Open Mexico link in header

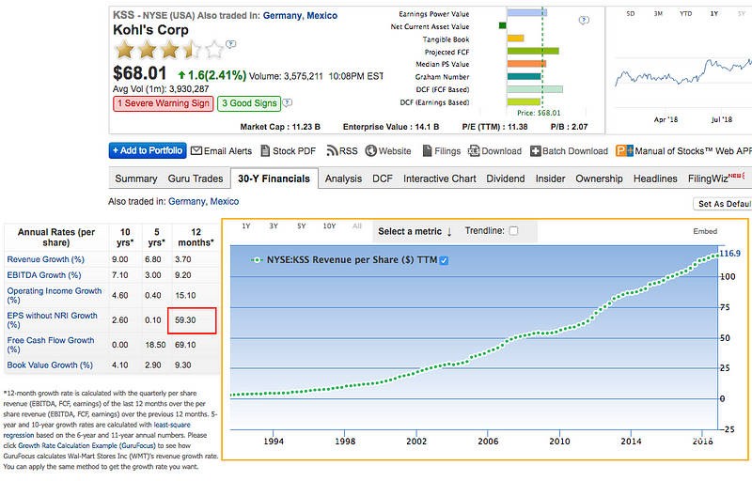[321, 16]
